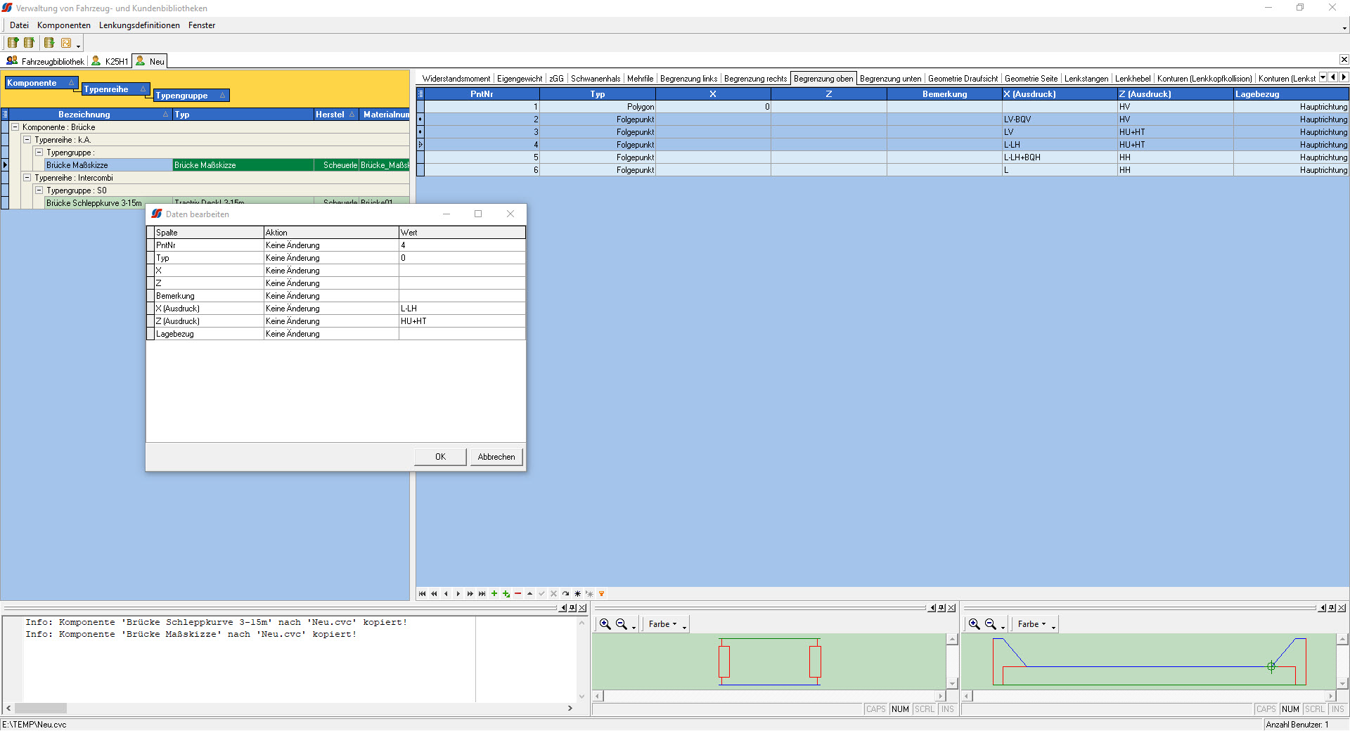Click the curved refresh arrow in navigator
The width and height of the screenshot is (1350, 731).
coord(565,594)
